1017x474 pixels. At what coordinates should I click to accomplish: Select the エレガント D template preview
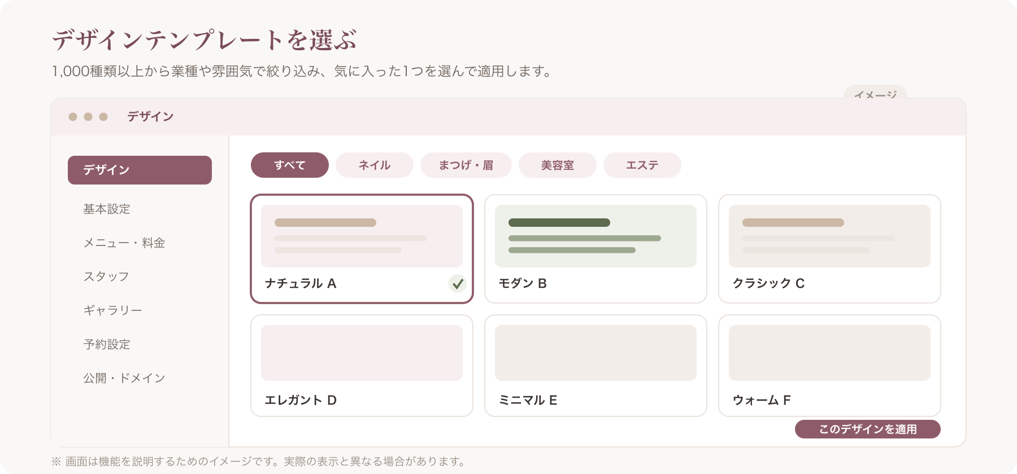[x=362, y=353]
